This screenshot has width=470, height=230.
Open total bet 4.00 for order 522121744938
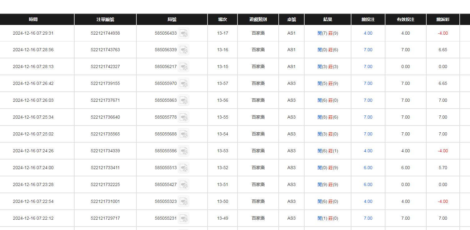pos(368,33)
